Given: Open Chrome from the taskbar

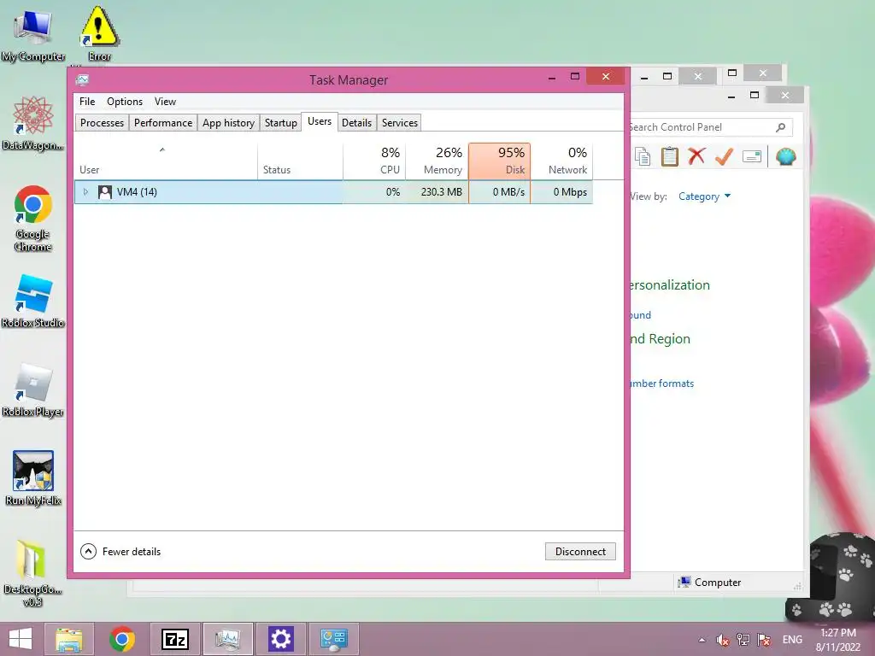Looking at the screenshot, I should tap(122, 639).
